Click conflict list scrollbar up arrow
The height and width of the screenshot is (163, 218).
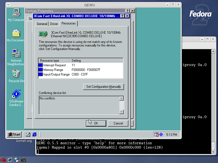[x=122, y=98]
